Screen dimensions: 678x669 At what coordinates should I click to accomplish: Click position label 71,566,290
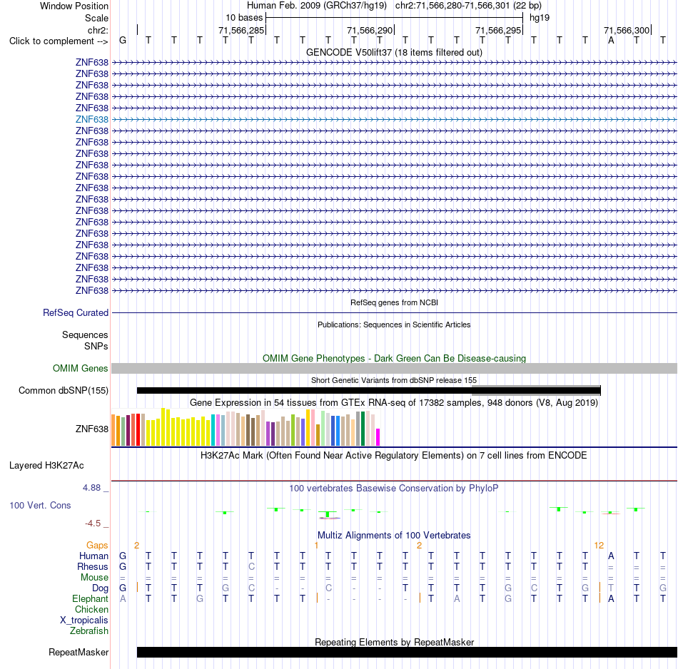click(x=370, y=30)
